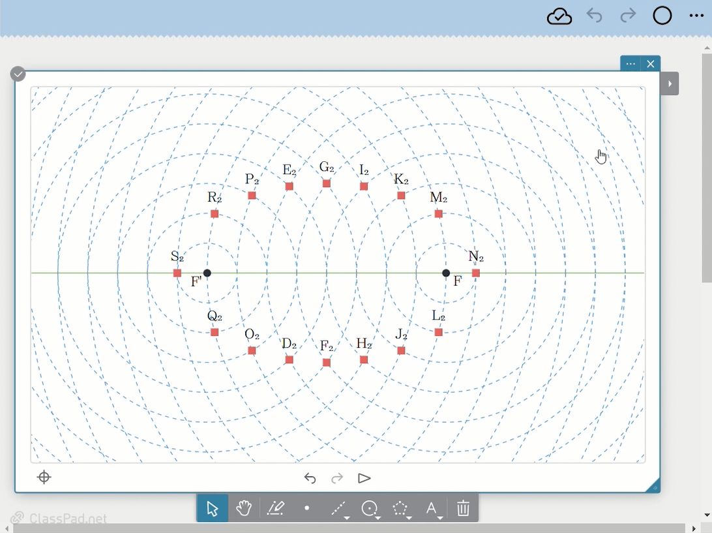This screenshot has width=712, height=533.
Task: Choose the freehand draw pencil tool
Action: [x=275, y=508]
